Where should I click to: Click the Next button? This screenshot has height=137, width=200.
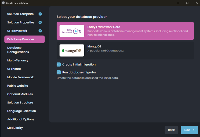pyautogui.click(x=190, y=130)
